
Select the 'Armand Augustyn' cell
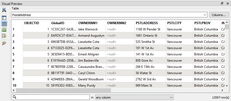(91, 36)
